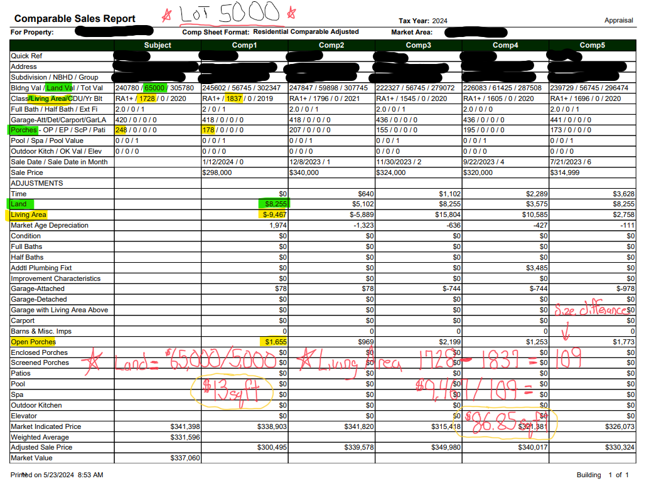Click the "ADJUSTMENTS" section label
649x481 pixels.
tap(37, 184)
